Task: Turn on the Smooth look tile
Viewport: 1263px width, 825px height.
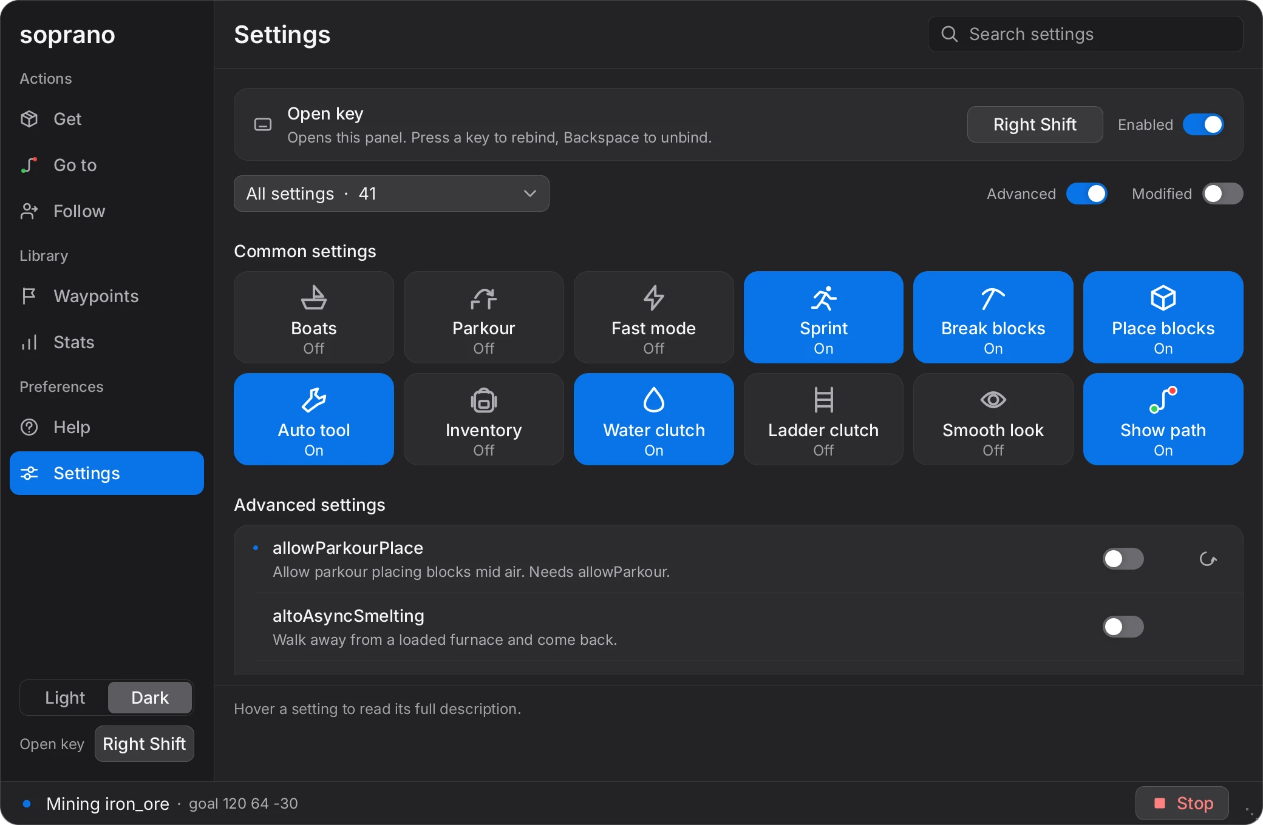Action: tap(993, 419)
